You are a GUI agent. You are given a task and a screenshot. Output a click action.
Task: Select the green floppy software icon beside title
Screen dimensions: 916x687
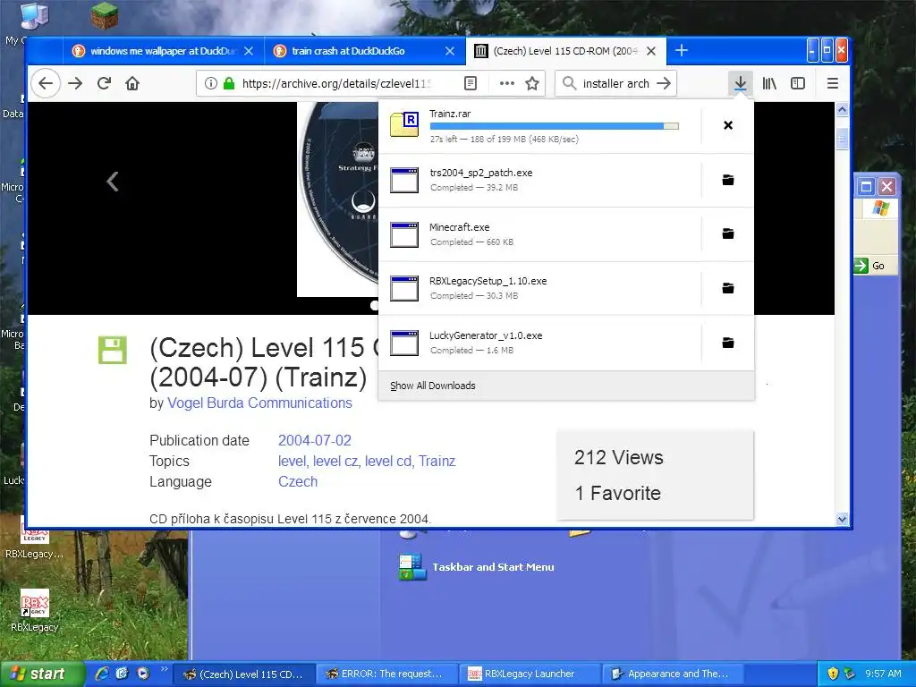tap(112, 350)
